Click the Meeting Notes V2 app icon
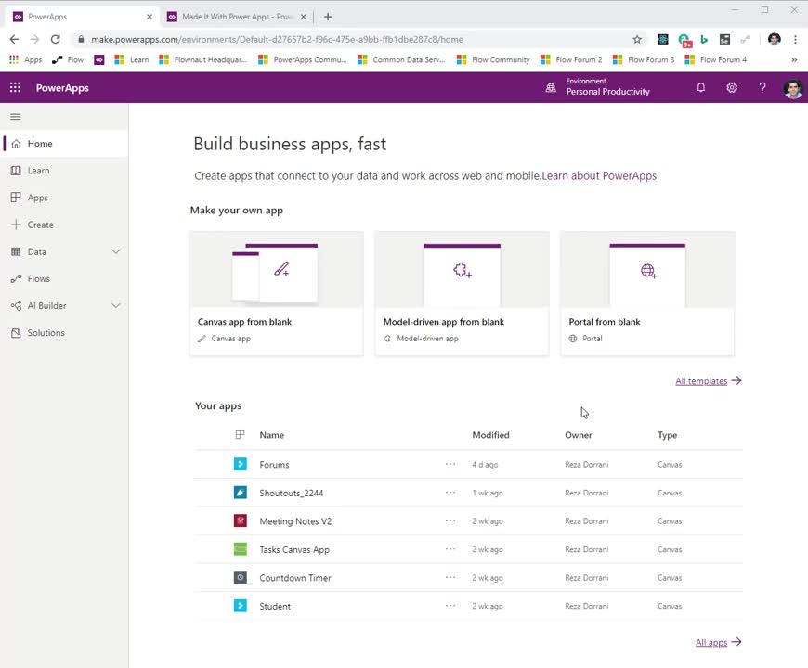This screenshot has width=808, height=668. click(x=241, y=520)
